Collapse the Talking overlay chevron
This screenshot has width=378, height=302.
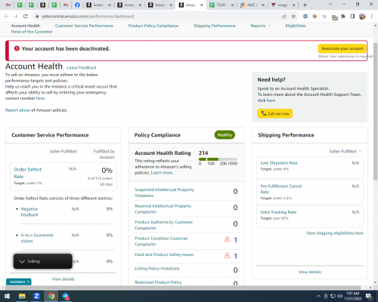(22, 261)
